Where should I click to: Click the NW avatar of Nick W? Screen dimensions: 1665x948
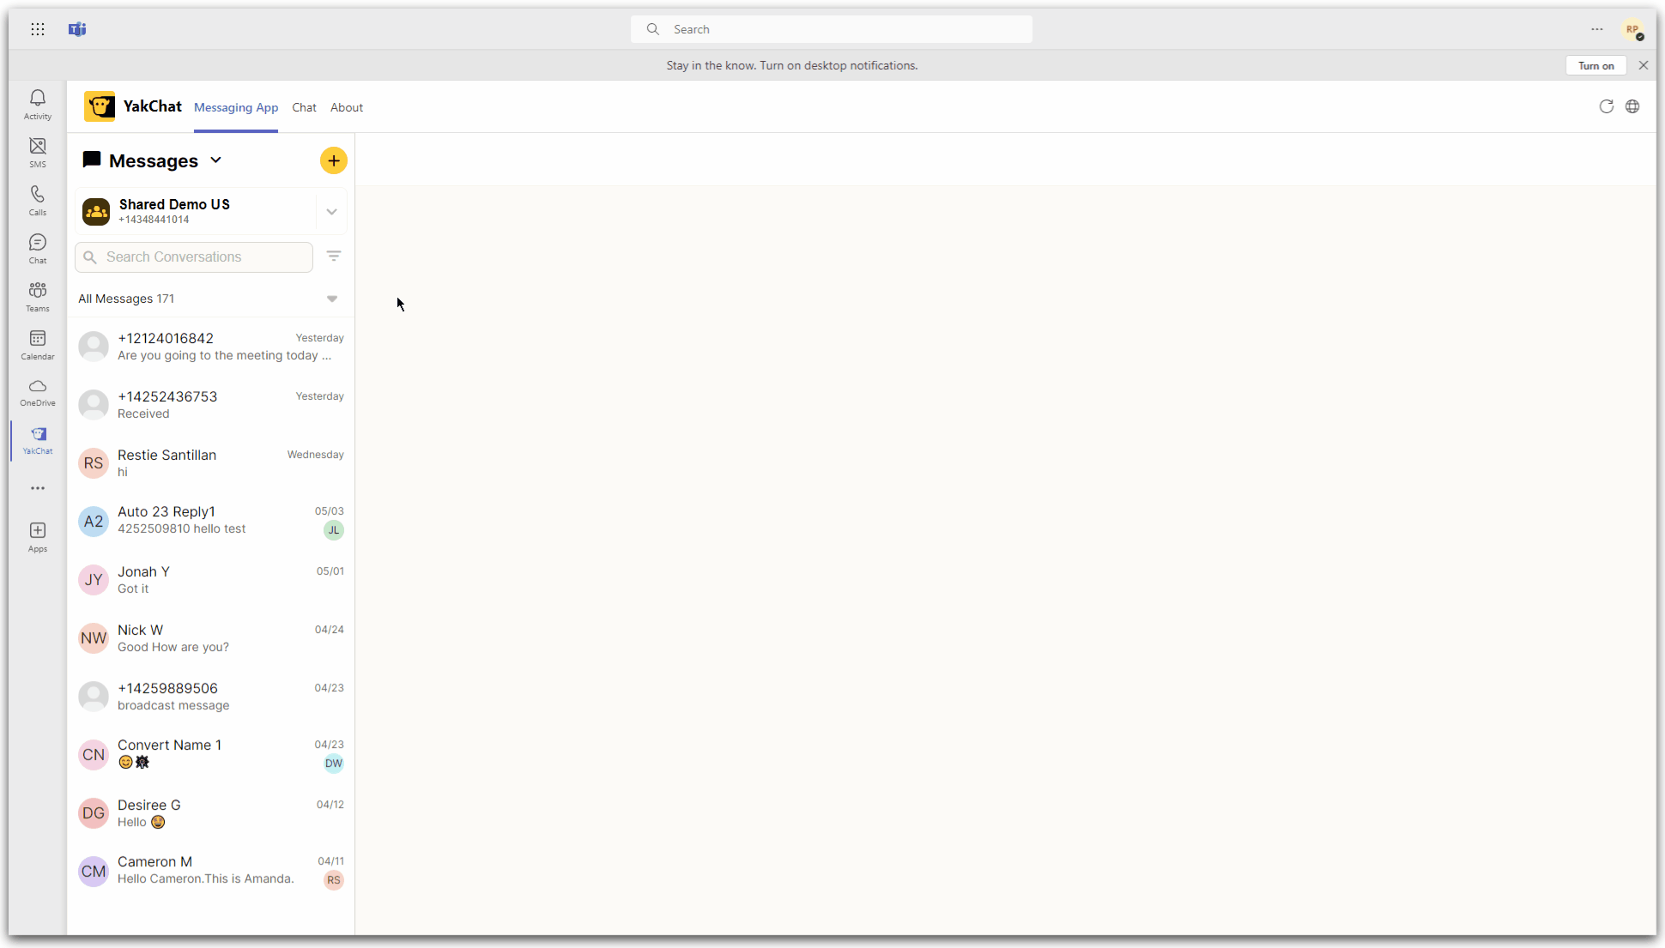94,638
